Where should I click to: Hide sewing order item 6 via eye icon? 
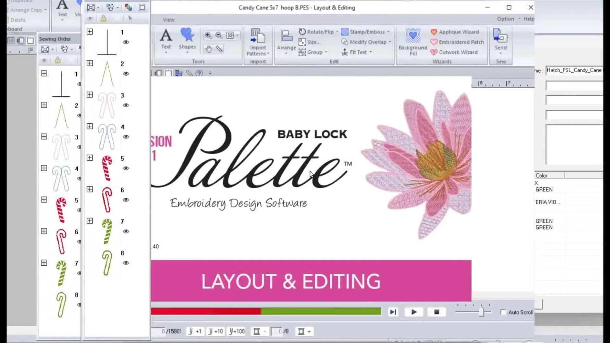pos(126,200)
